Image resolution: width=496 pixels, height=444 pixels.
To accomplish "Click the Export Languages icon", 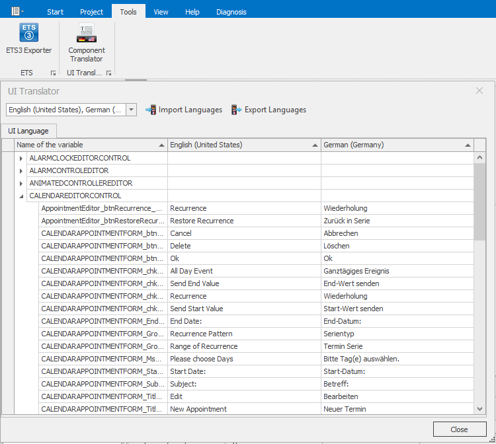I will pyautogui.click(x=236, y=110).
